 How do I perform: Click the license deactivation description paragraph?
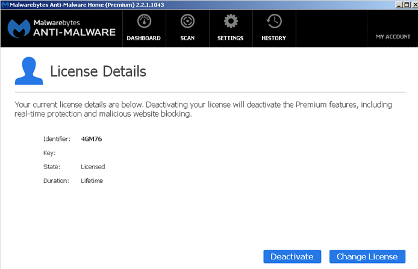click(203, 109)
